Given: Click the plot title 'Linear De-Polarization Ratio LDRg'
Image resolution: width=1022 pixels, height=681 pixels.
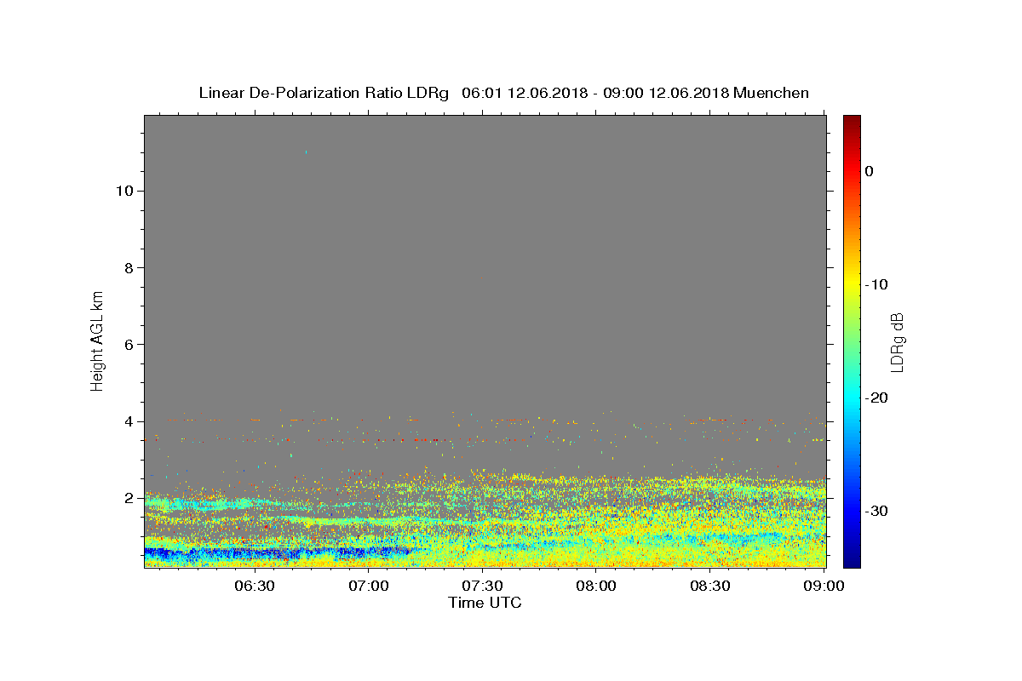Looking at the screenshot, I should pyautogui.click(x=324, y=93).
